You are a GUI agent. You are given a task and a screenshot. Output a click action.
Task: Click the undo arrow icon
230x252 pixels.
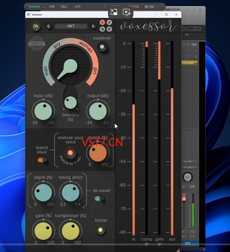point(102,29)
